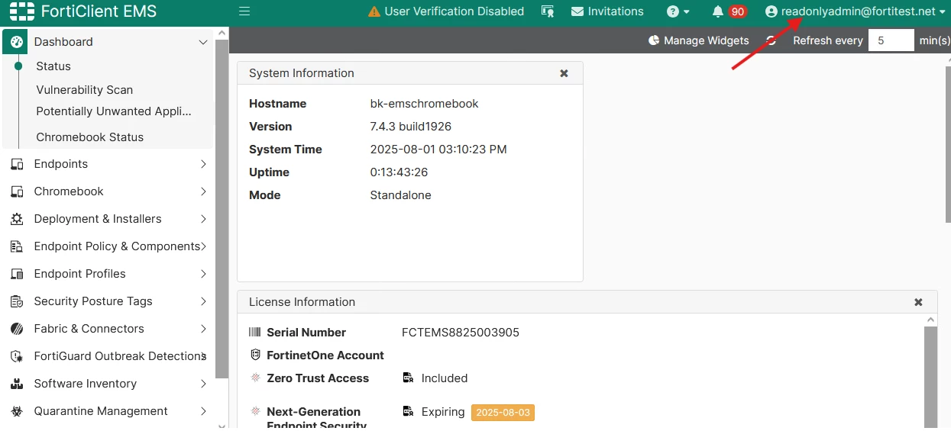The width and height of the screenshot is (951, 431).
Task: Click Standalone mode value
Action: pos(401,195)
